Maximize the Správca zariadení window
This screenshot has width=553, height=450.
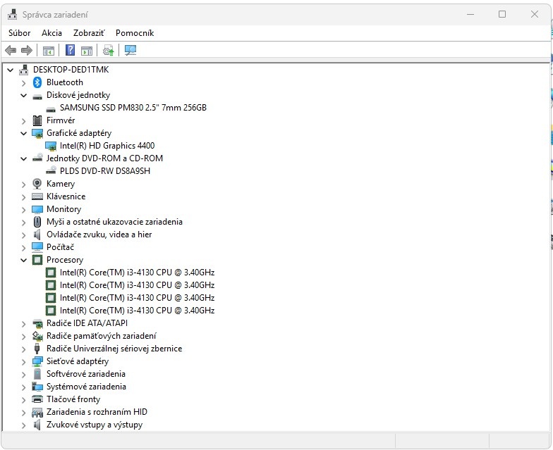pyautogui.click(x=502, y=14)
